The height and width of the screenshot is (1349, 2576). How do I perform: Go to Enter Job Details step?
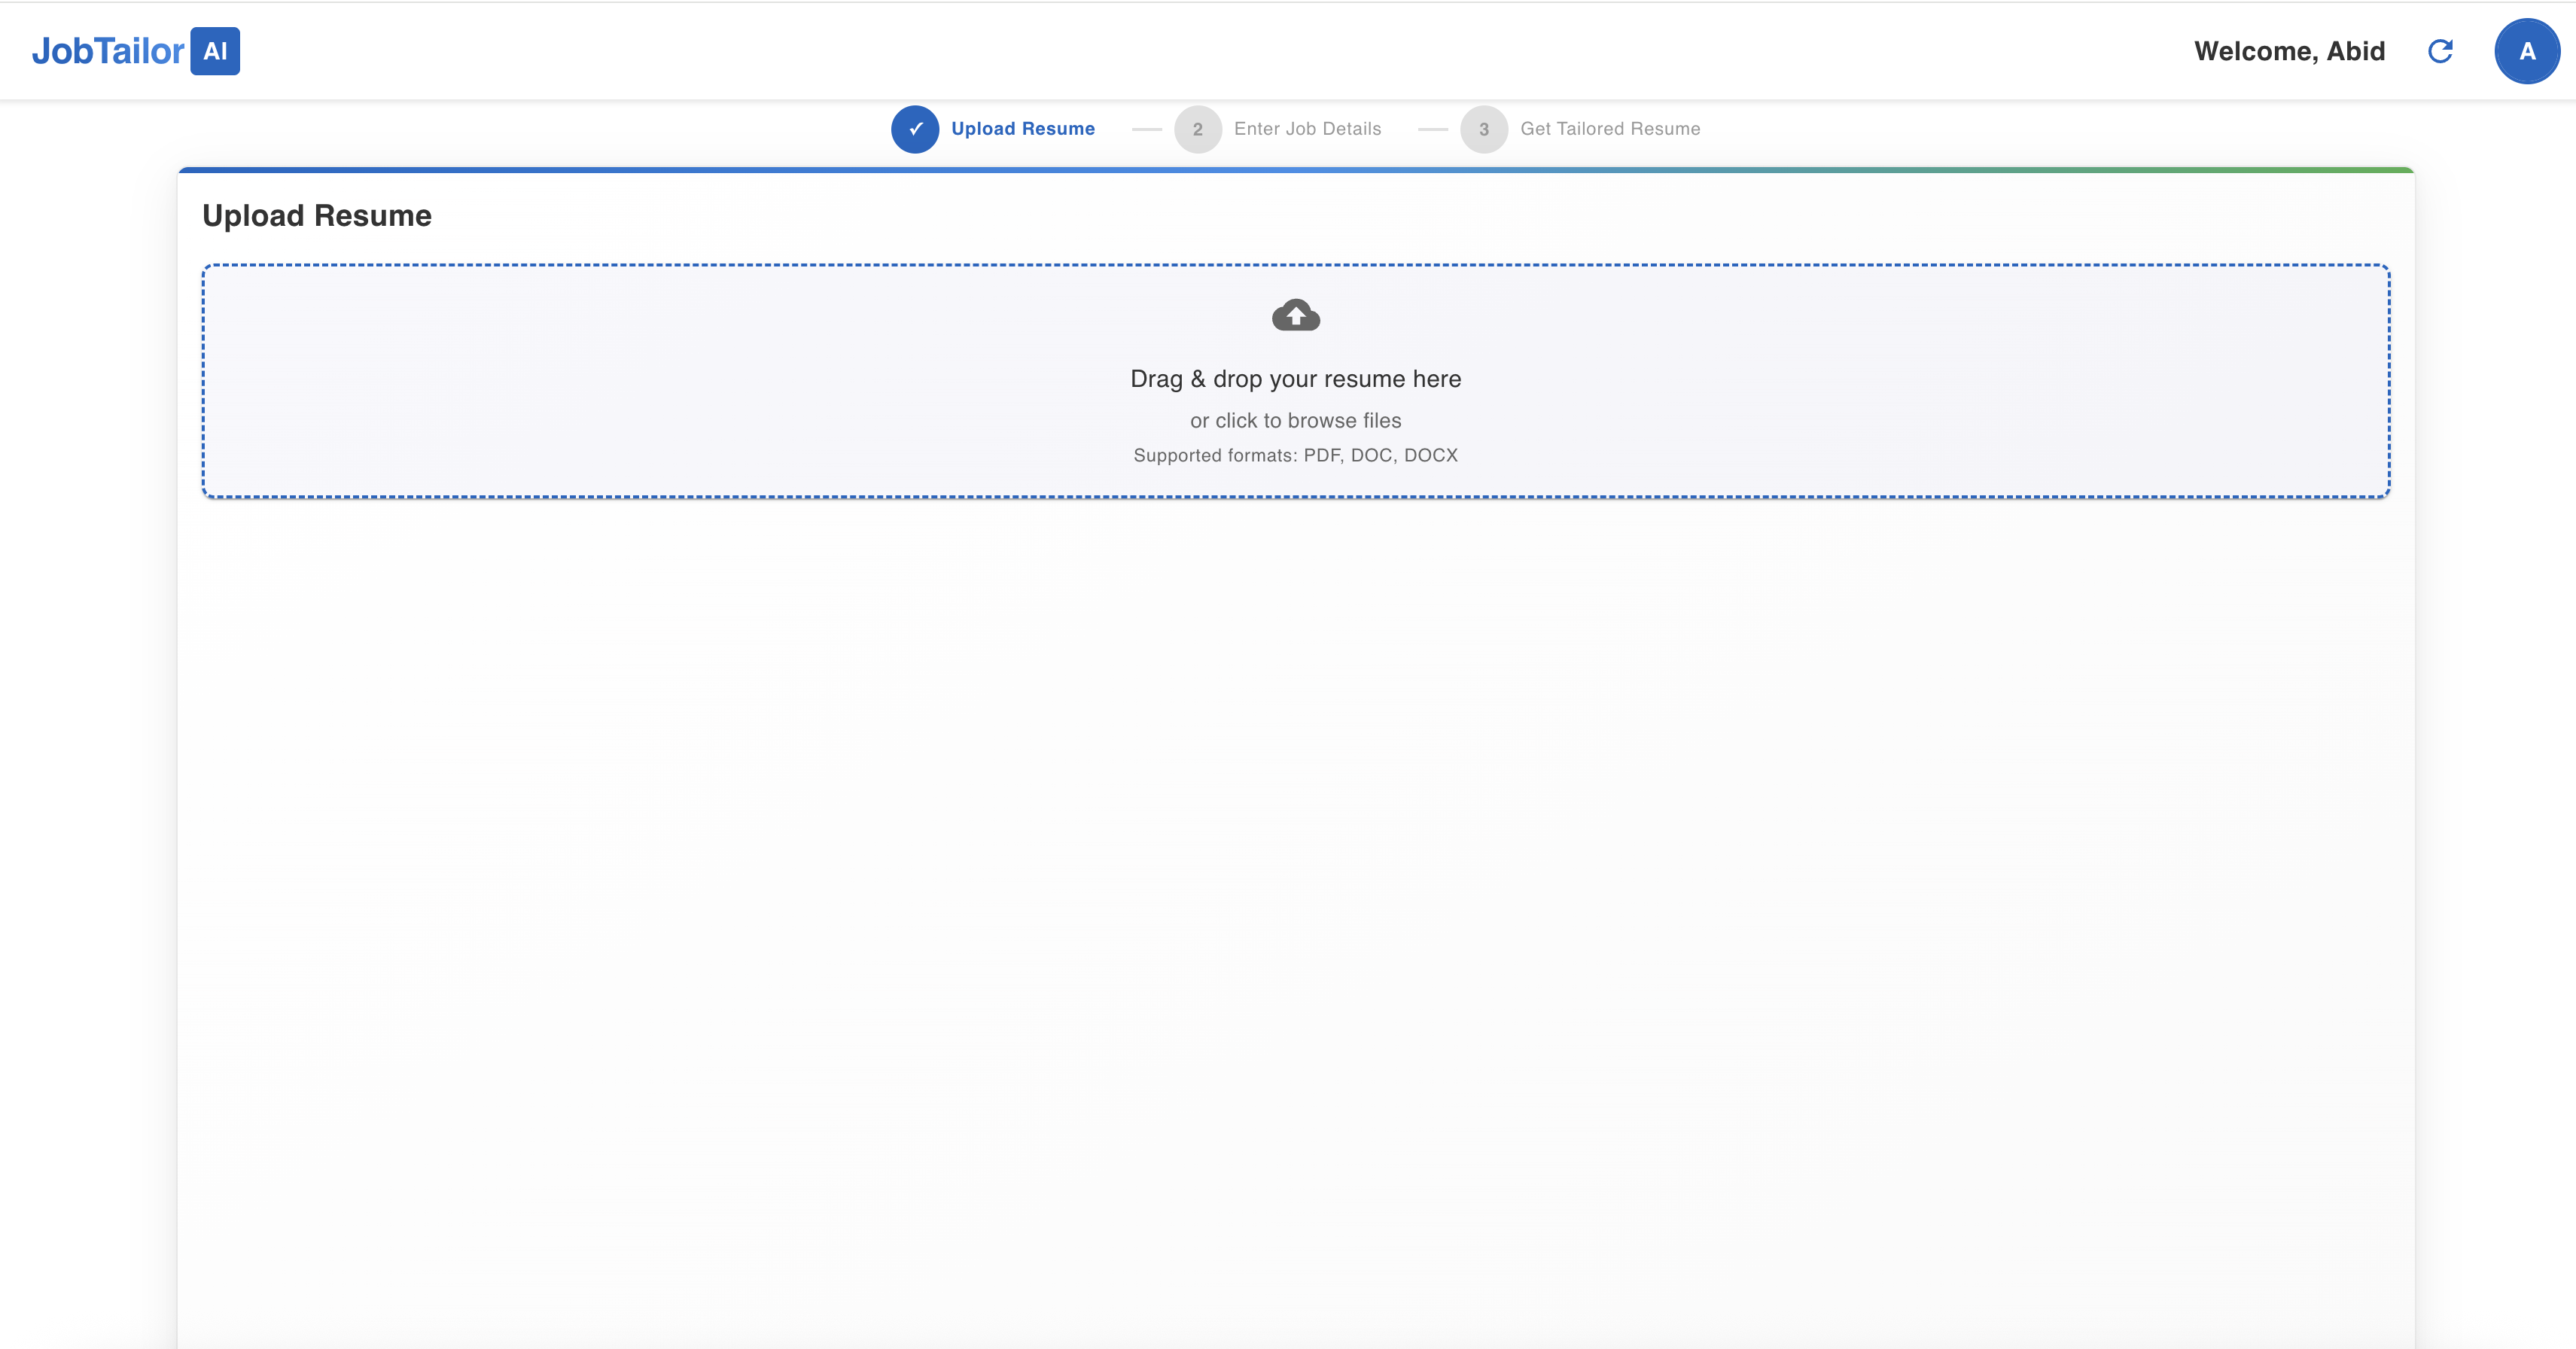(x=1307, y=129)
